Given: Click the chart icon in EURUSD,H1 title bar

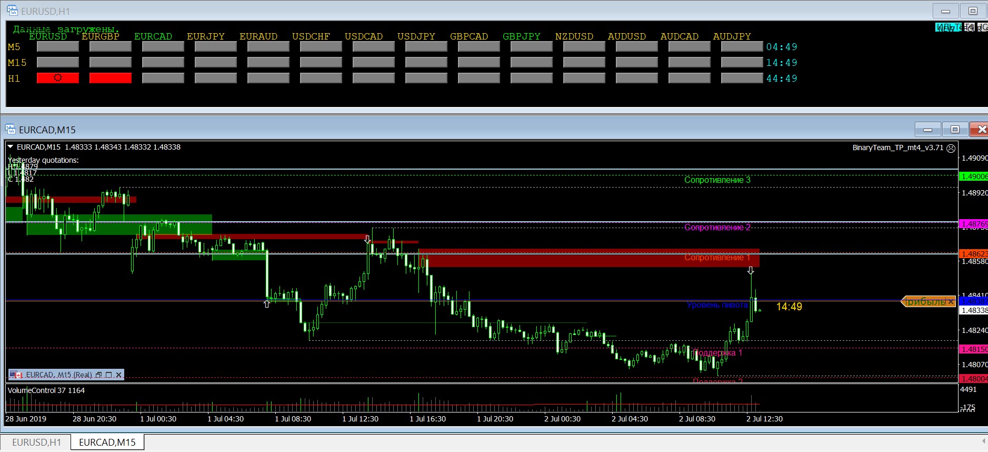Looking at the screenshot, I should pos(12,11).
